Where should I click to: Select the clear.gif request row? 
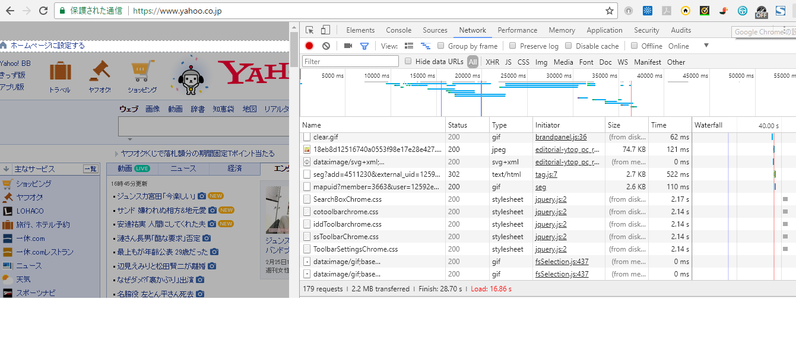tap(496, 137)
